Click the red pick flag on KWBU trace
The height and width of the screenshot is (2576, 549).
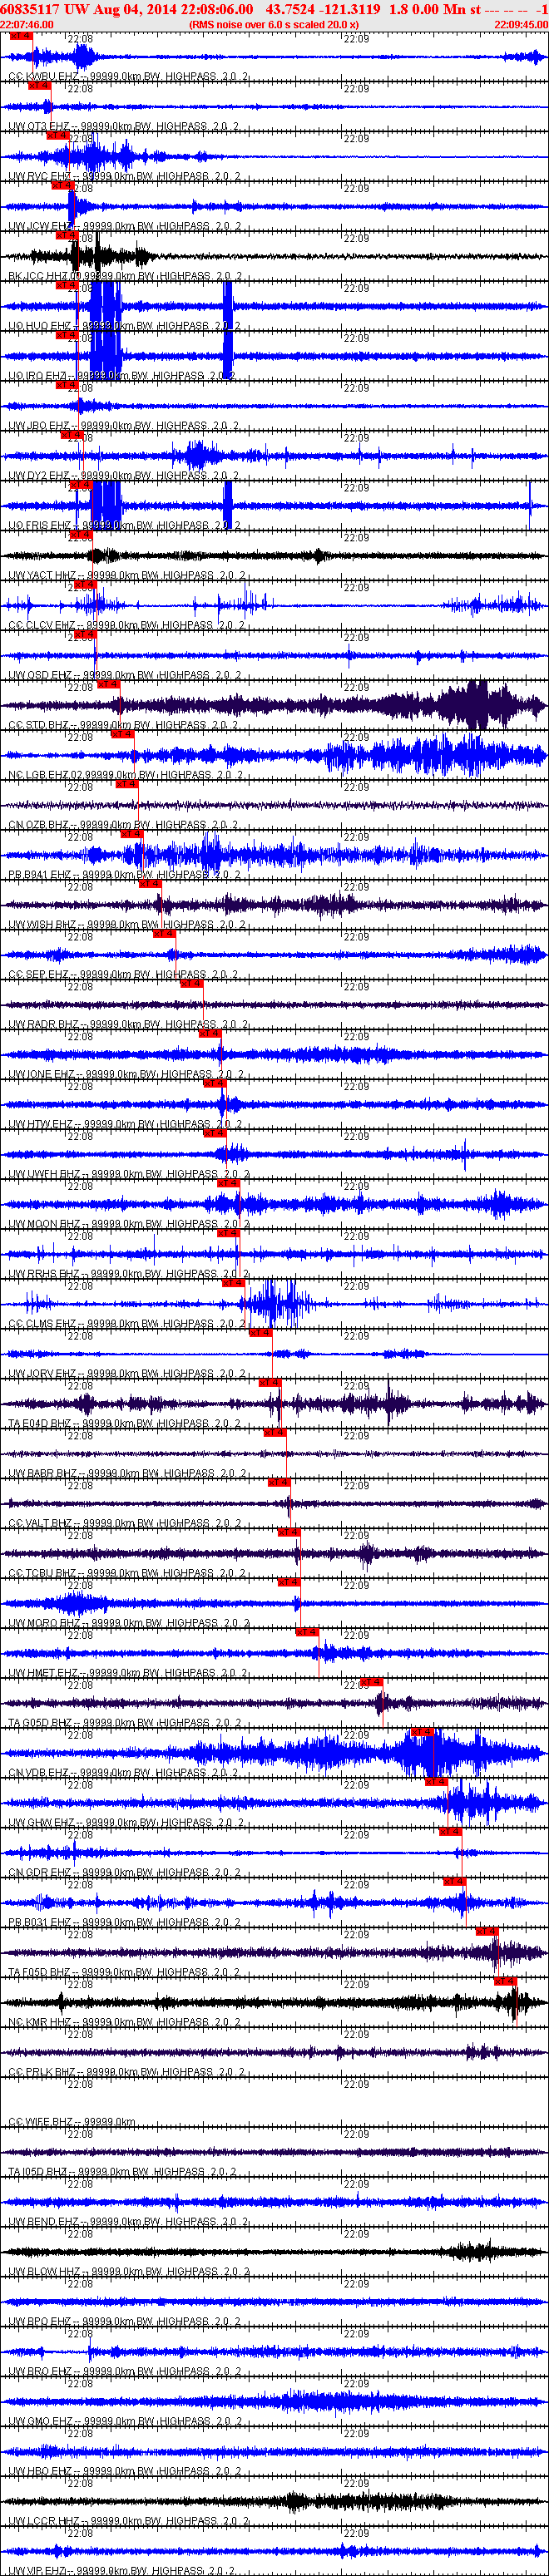21,36
